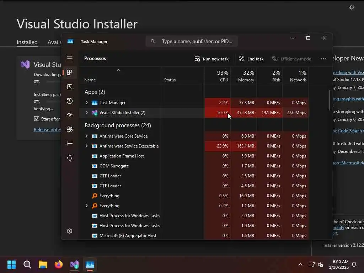
Task: Click the Task Manager title bar app icon
Action: [x=70, y=41]
